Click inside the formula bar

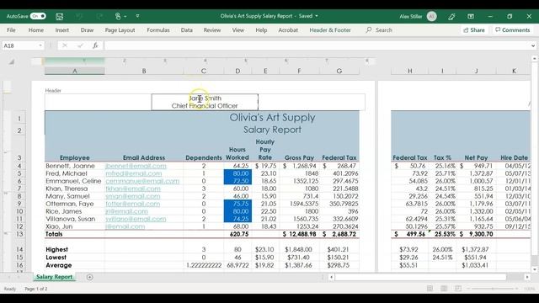[317, 45]
